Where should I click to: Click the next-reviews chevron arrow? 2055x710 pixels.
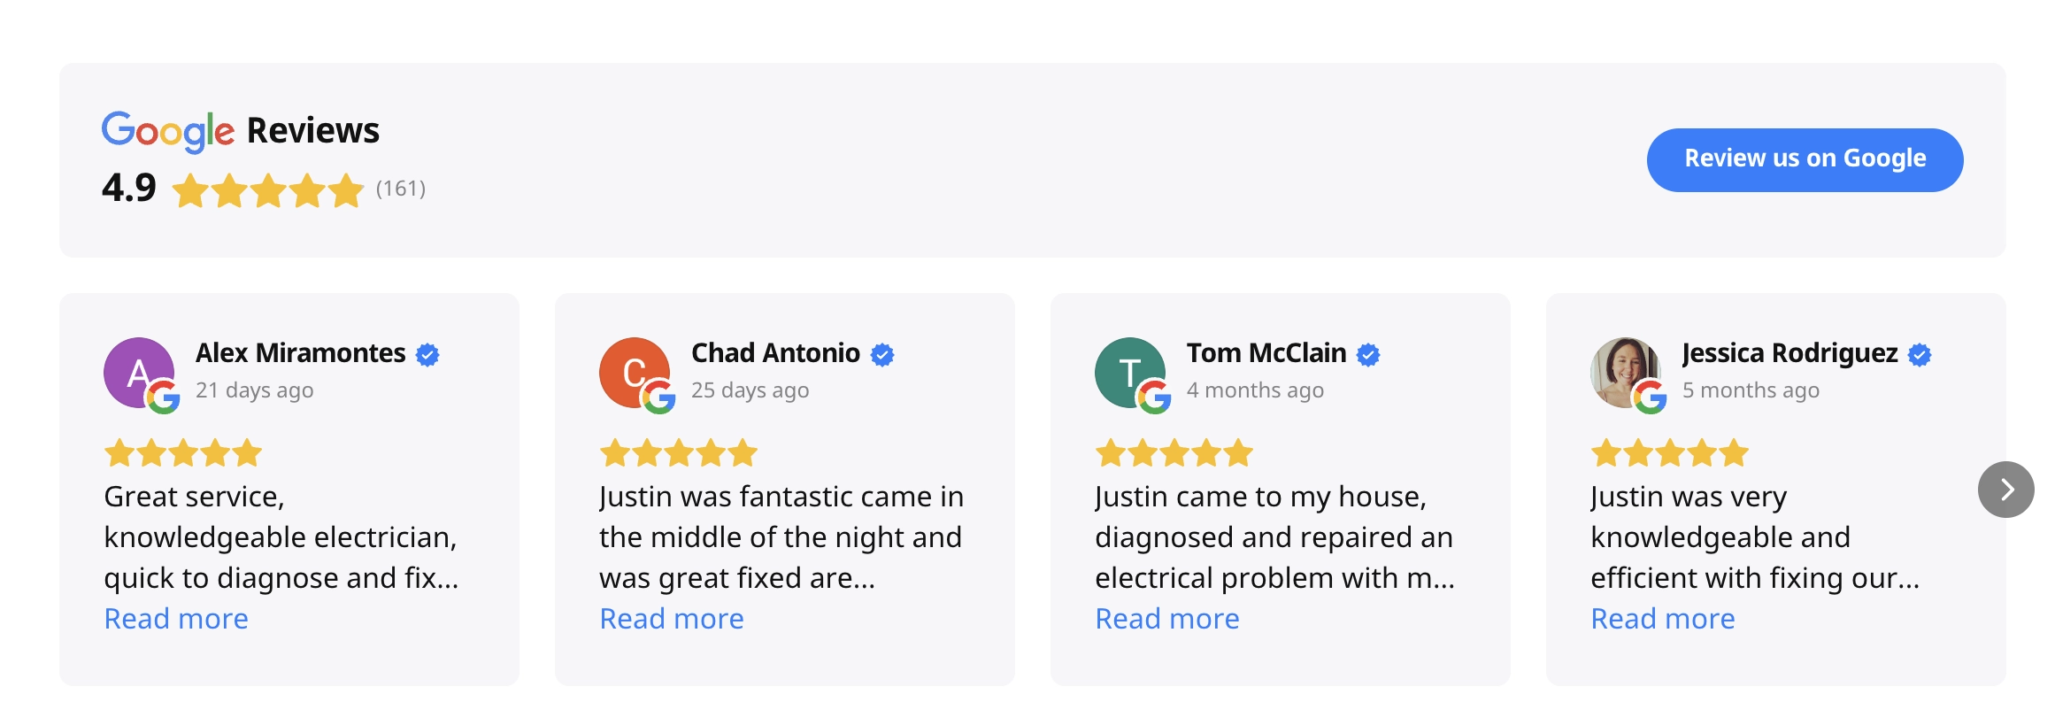[x=2005, y=490]
